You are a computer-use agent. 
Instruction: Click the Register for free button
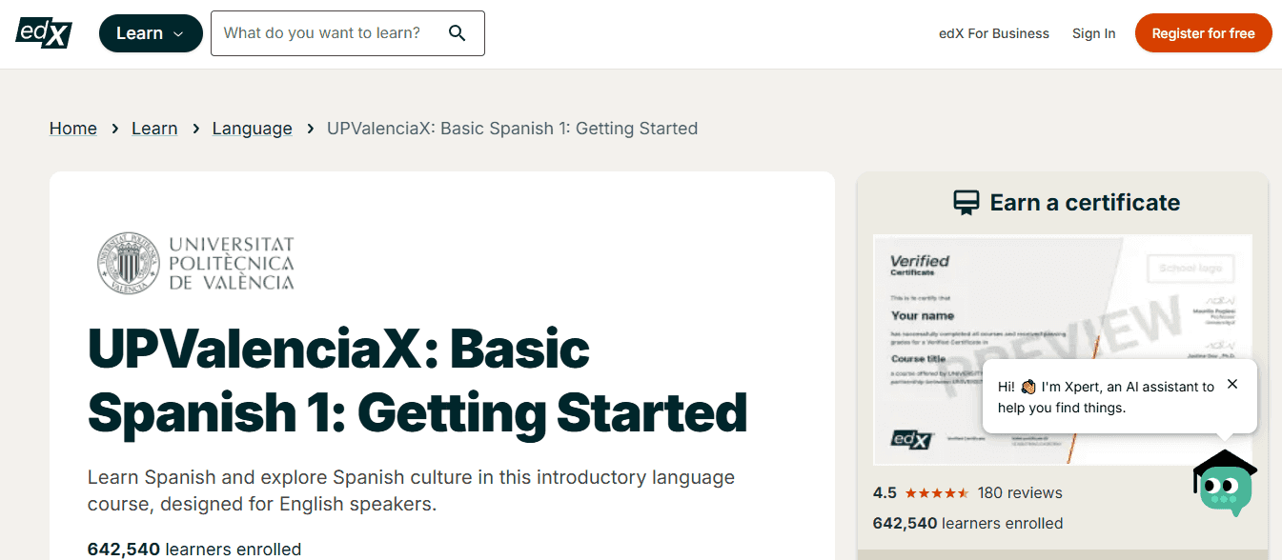pos(1203,32)
